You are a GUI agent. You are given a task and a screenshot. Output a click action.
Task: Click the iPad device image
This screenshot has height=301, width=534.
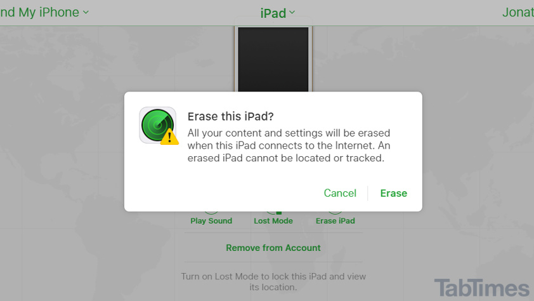[x=273, y=59]
